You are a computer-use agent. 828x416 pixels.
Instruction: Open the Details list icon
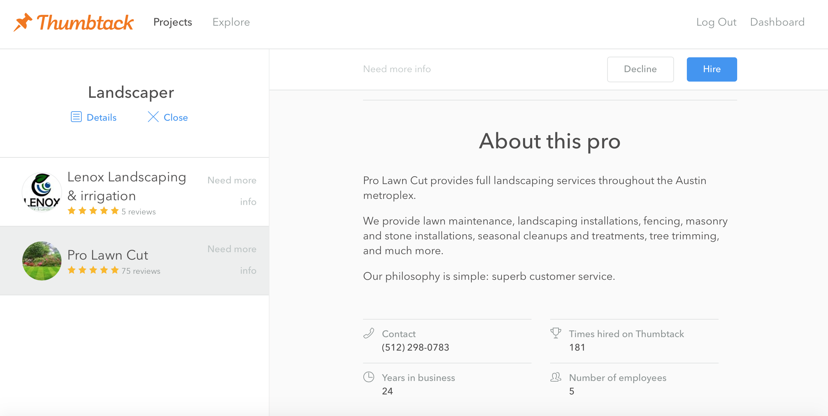pyautogui.click(x=76, y=117)
